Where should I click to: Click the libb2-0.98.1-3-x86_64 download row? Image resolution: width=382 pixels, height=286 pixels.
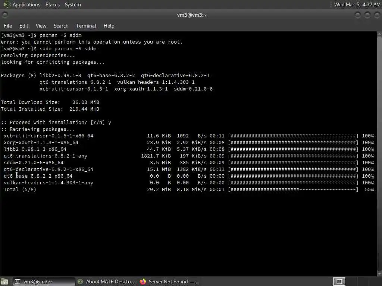pos(189,149)
